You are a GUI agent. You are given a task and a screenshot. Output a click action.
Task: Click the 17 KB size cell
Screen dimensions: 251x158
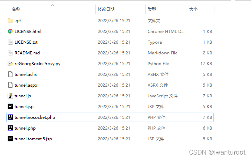[206, 64]
